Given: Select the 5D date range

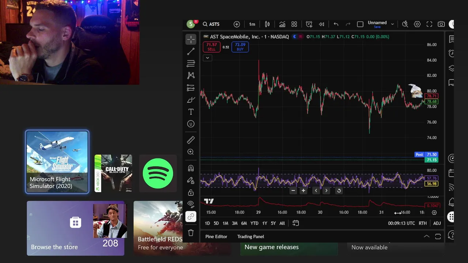Looking at the screenshot, I should tap(216, 223).
